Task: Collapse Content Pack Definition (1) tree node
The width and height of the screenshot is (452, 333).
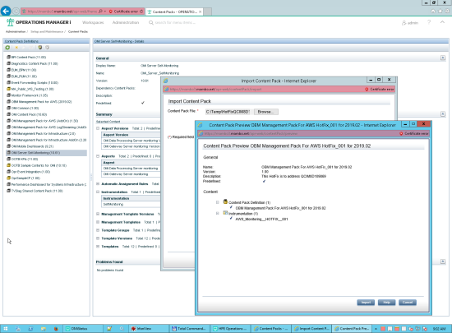Action: click(x=218, y=202)
